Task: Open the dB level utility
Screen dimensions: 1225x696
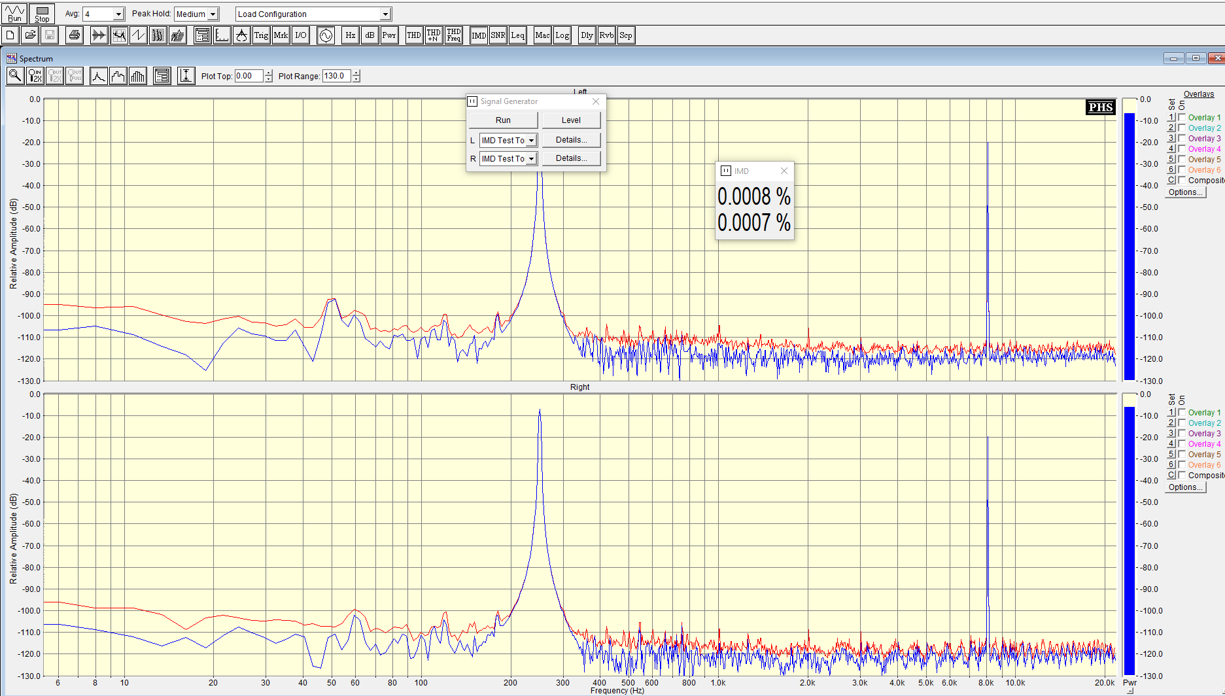Action: pos(370,35)
